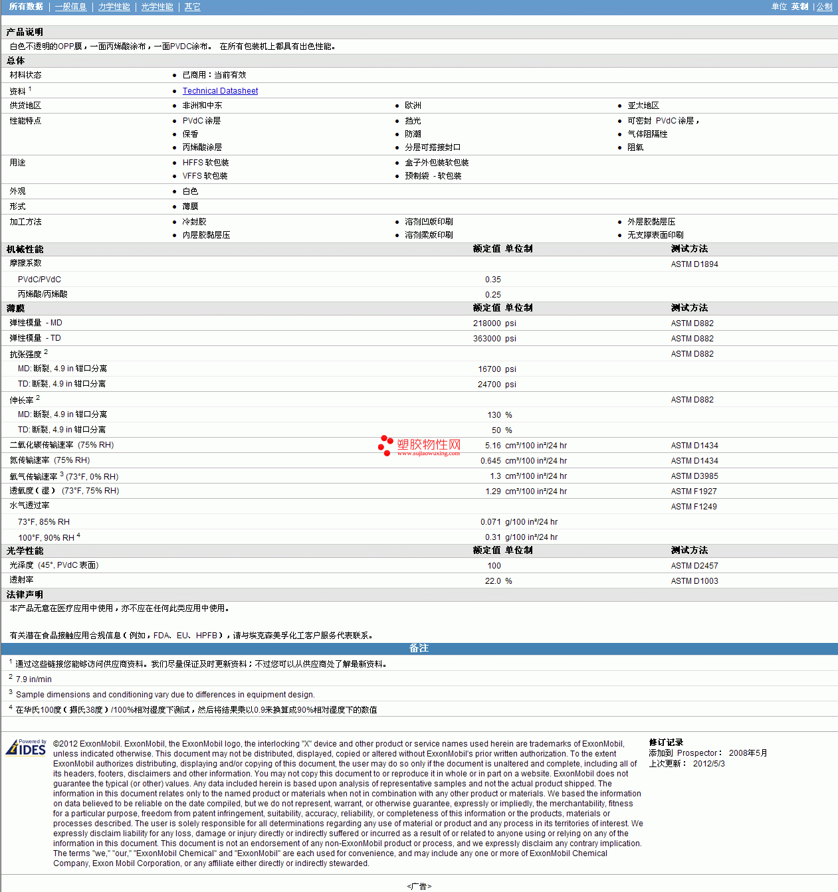Switch units to 公制
This screenshot has width=838, height=892.
[824, 7]
